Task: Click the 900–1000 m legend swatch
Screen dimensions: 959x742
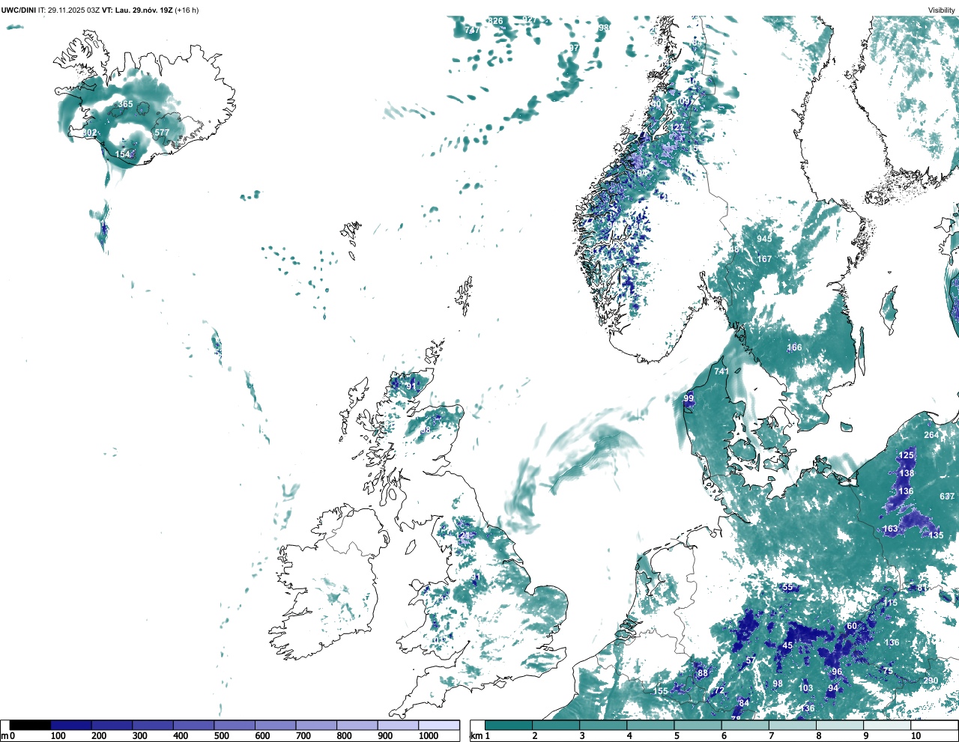Action: click(x=398, y=725)
